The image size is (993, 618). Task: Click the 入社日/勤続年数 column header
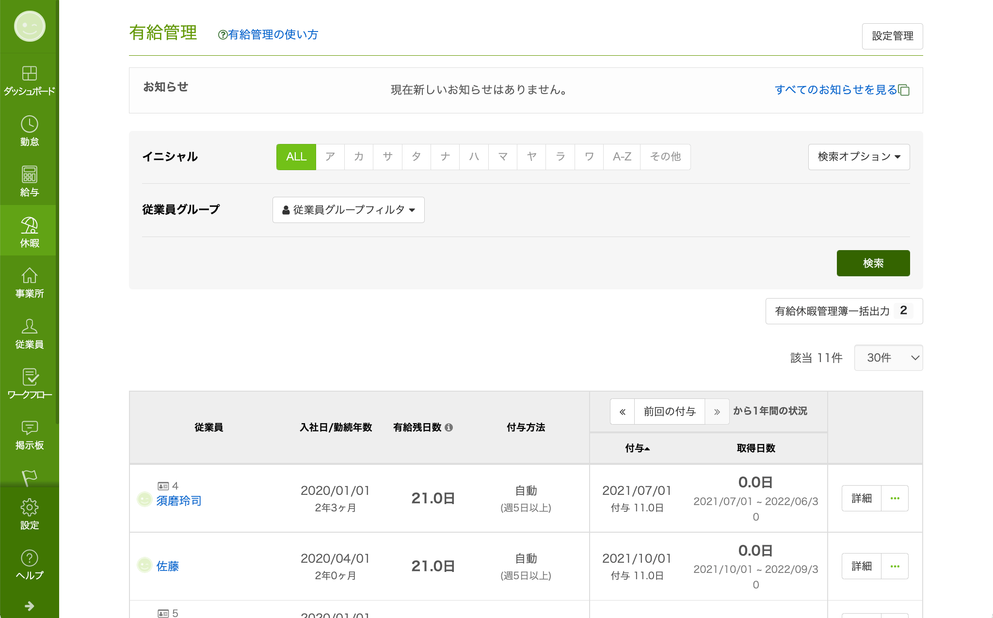[x=336, y=427]
